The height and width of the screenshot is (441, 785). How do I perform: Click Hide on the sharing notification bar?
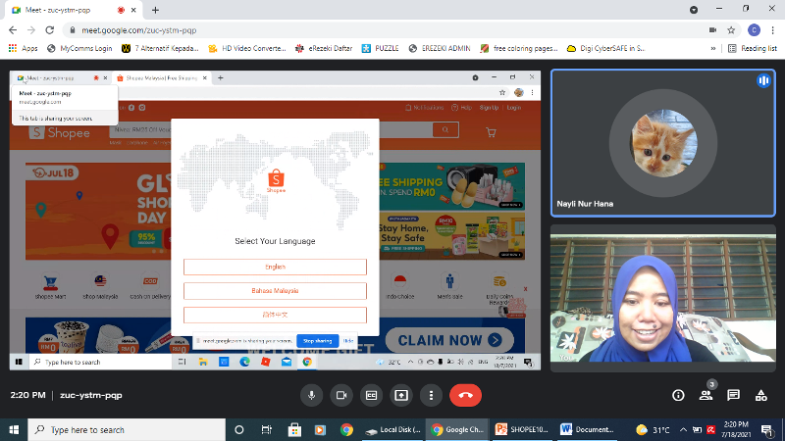coord(348,341)
